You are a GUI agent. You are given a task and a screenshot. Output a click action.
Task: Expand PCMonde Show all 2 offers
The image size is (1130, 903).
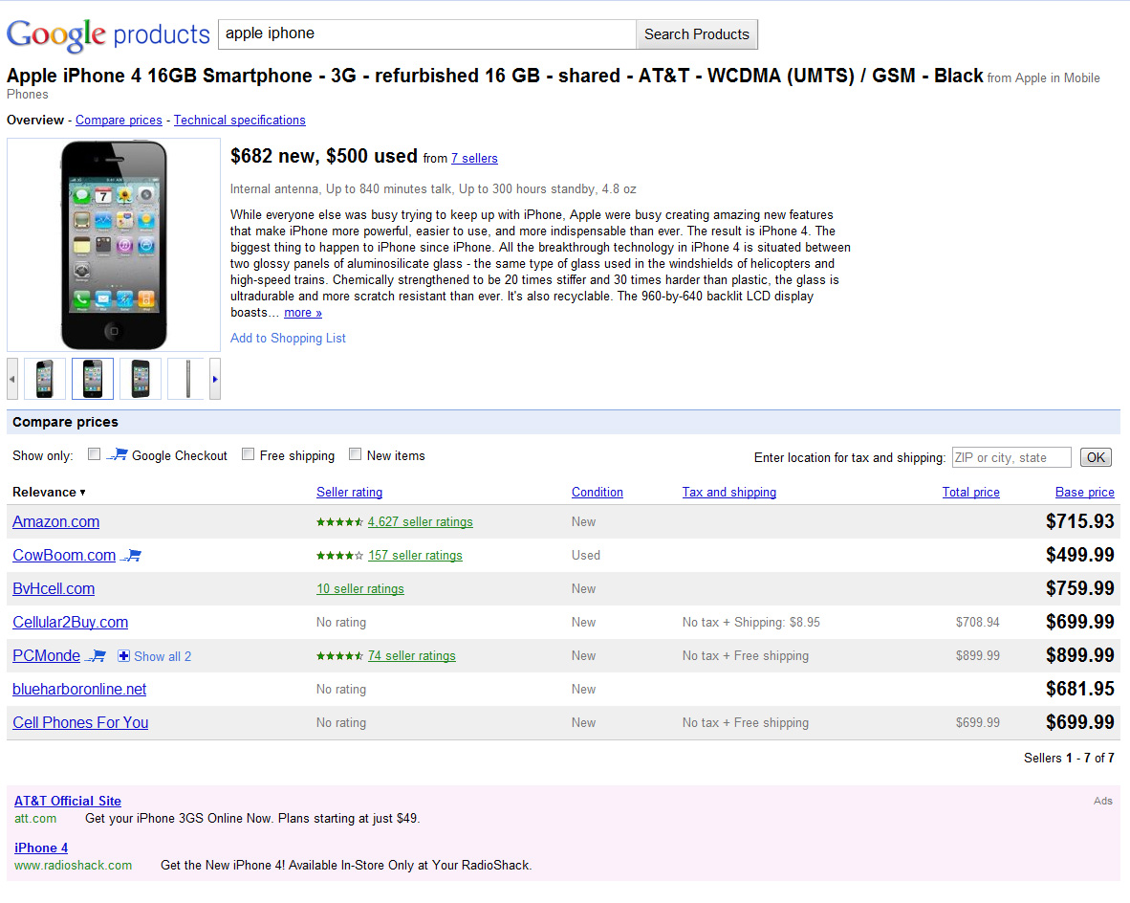pos(154,656)
